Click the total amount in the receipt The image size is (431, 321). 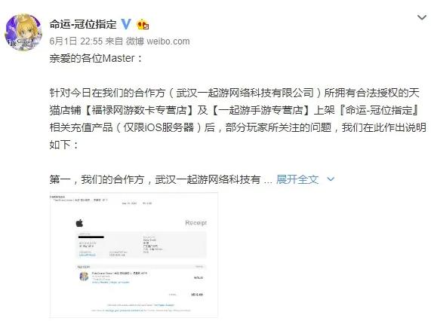click(x=197, y=295)
